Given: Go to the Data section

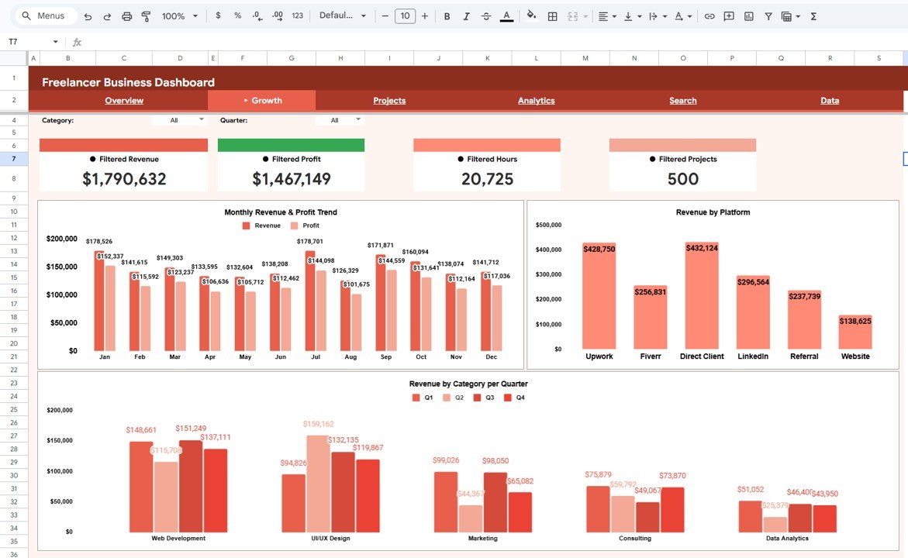Looking at the screenshot, I should click(829, 100).
